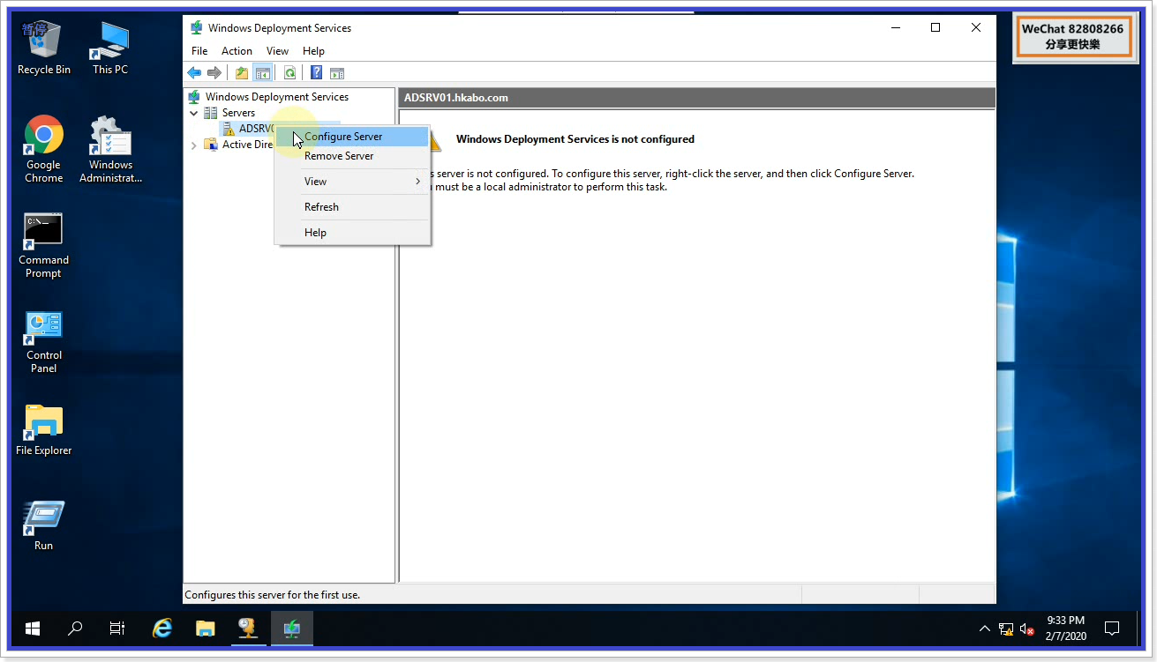Toggle the Show/Hide Console Tree button

coord(262,73)
